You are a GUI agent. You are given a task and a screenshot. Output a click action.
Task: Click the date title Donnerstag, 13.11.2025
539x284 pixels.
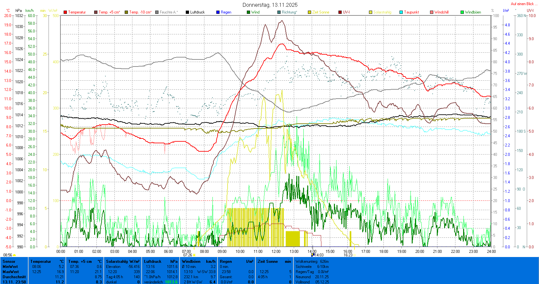(270, 5)
